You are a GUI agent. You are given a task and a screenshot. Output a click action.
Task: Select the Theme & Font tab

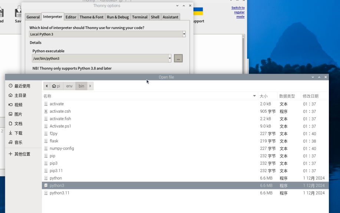point(92,17)
